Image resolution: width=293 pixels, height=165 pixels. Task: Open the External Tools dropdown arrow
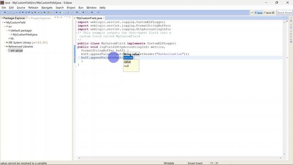[35, 12]
